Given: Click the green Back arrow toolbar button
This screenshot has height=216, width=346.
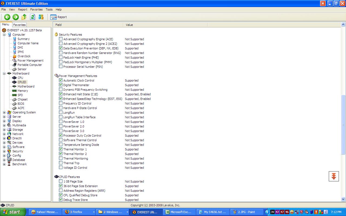Looking at the screenshot, I should [7, 17].
